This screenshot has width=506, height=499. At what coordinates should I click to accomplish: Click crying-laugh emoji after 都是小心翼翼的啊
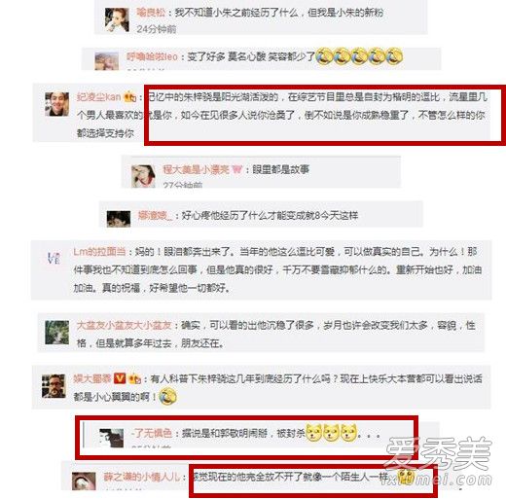click(168, 397)
